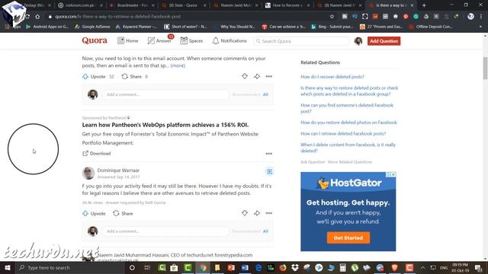Click the browser Home button

click(37, 17)
